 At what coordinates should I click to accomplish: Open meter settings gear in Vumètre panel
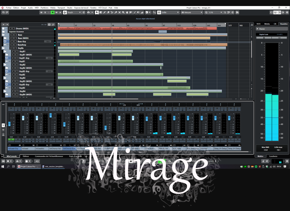(264, 38)
